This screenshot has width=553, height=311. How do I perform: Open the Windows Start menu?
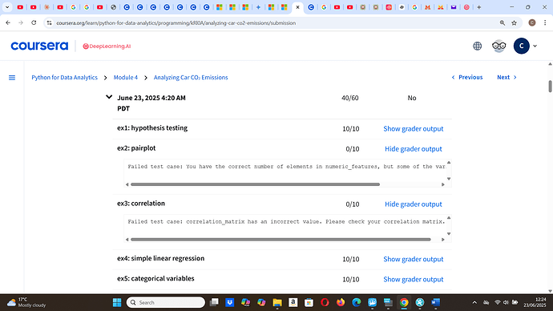[117, 302]
